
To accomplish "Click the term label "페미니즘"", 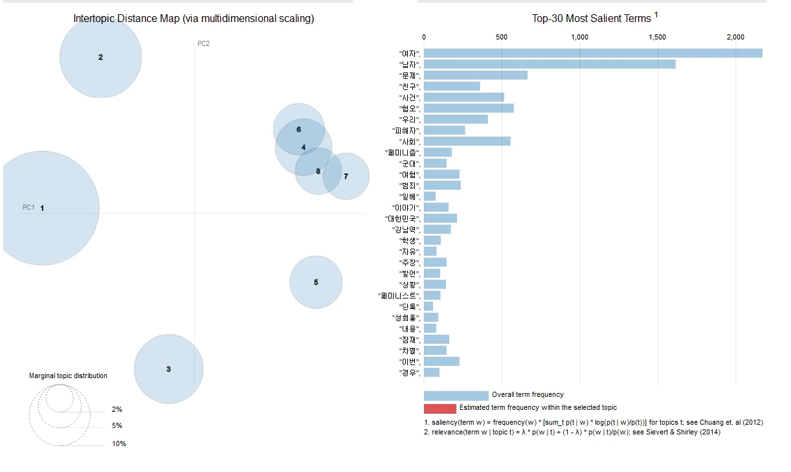I will [402, 152].
